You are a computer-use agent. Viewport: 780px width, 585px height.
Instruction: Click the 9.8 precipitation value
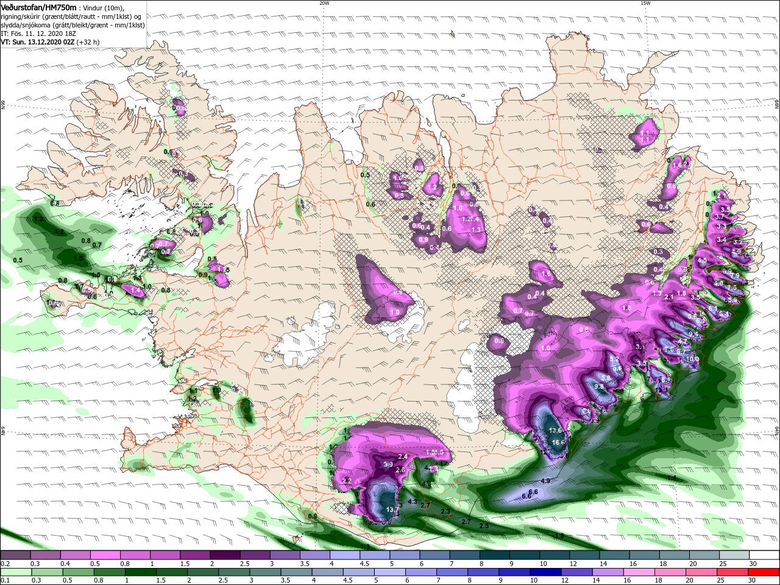pos(598,386)
